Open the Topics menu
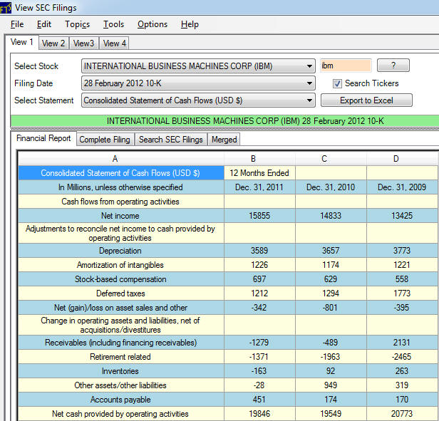This screenshot has width=439, height=421. tap(77, 24)
